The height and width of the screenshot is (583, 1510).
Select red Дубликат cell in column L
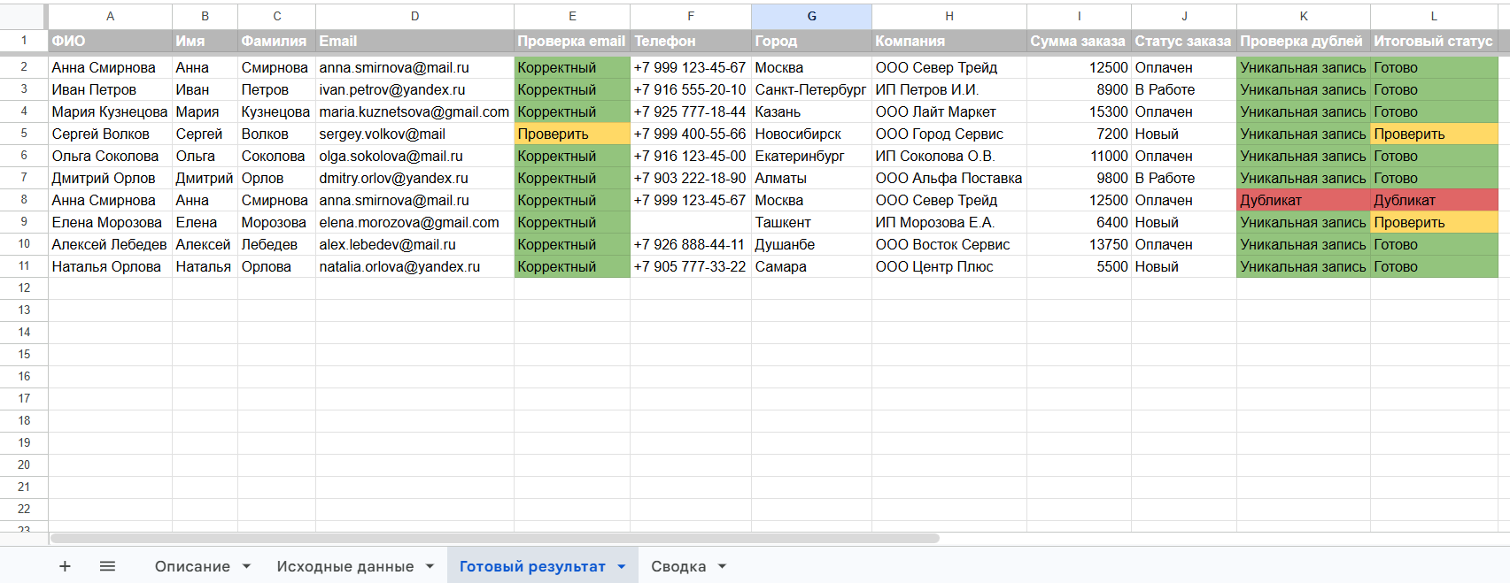click(1434, 200)
